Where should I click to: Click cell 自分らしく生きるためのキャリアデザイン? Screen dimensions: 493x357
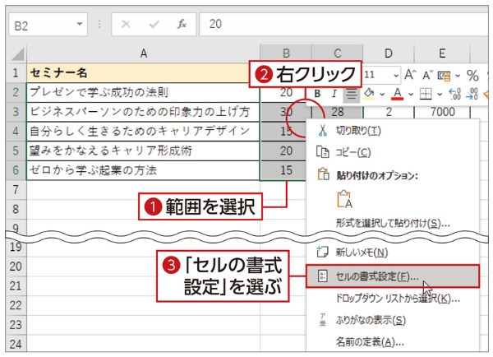(143, 132)
